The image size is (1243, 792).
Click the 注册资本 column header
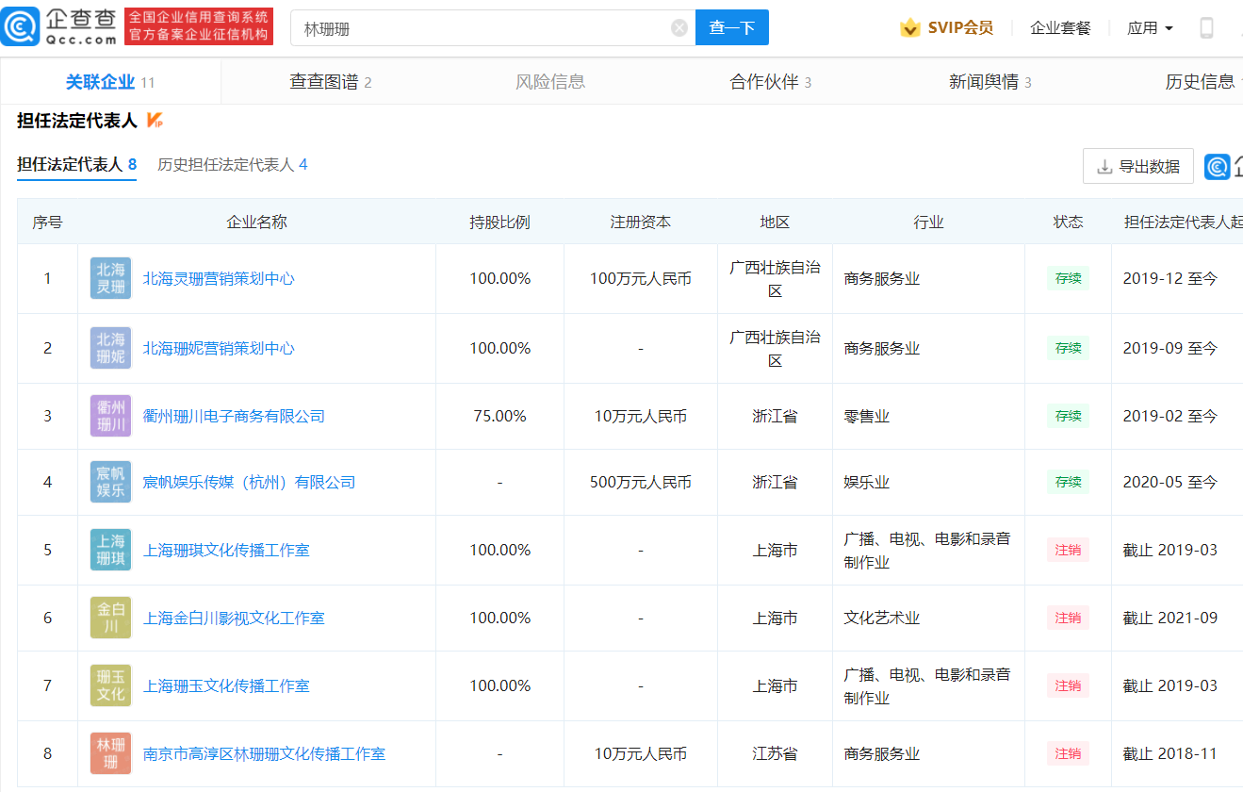641,223
